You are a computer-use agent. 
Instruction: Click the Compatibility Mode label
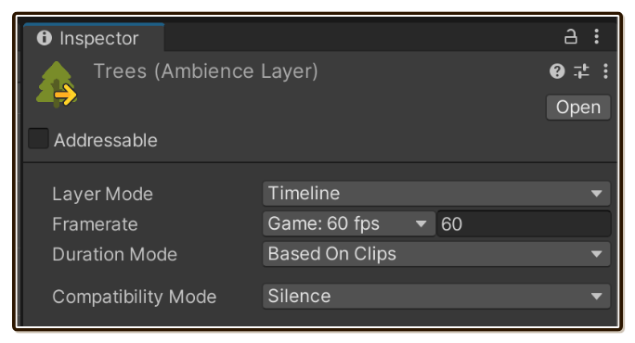click(135, 297)
